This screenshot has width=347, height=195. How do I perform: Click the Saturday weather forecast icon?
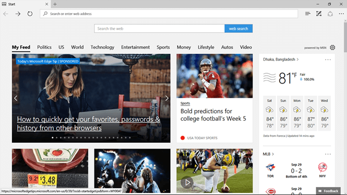pos(269,110)
